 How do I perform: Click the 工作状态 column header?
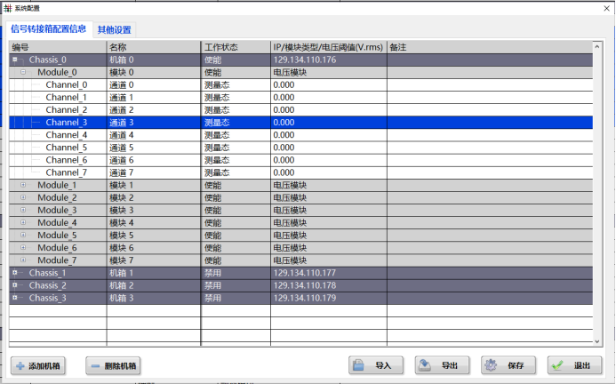219,47
